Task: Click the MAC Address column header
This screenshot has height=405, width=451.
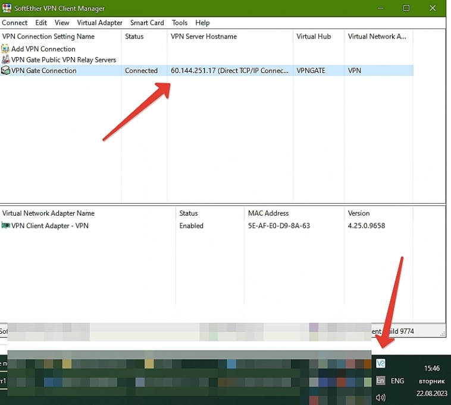Action: point(268,213)
